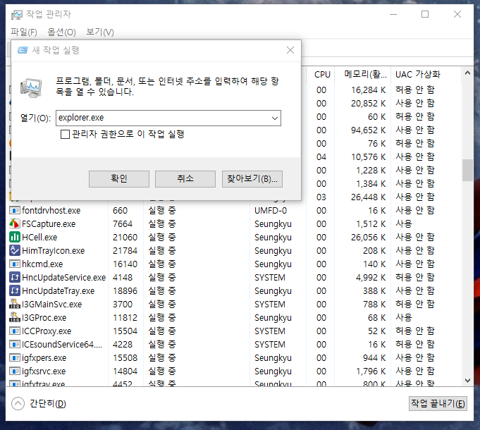Click memory value 4,992 K

[x=371, y=278]
